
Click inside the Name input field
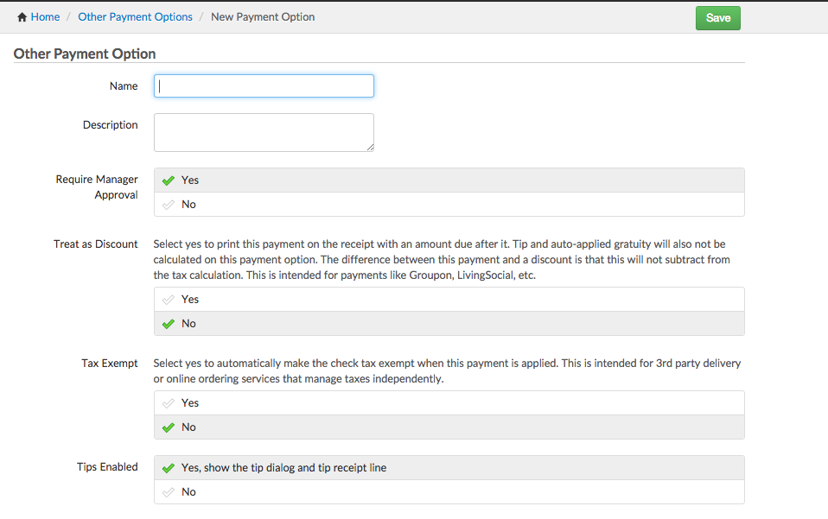pos(264,85)
